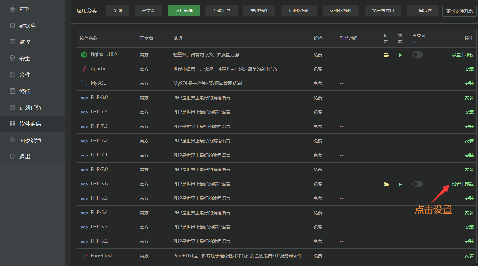Select the 企业版插件 category tab

pos(341,11)
